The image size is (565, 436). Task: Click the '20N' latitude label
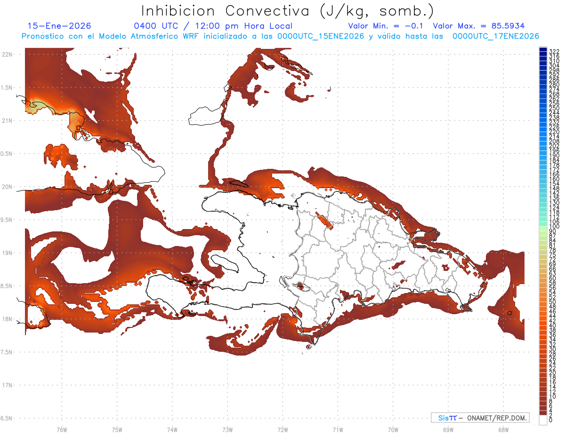[7, 187]
